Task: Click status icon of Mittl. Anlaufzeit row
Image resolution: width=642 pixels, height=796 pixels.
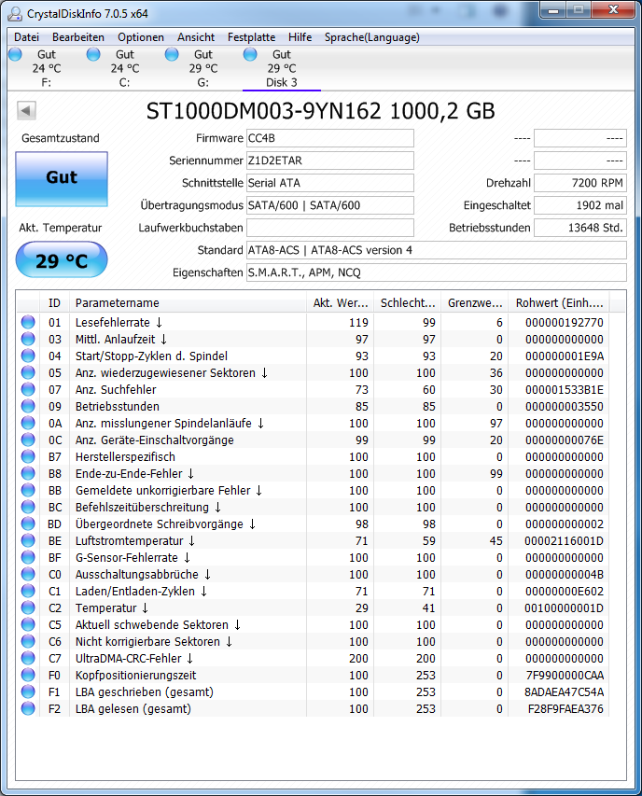Action: (28, 339)
